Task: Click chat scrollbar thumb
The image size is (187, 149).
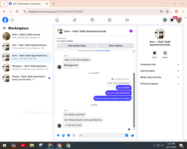Action: coord(134,100)
